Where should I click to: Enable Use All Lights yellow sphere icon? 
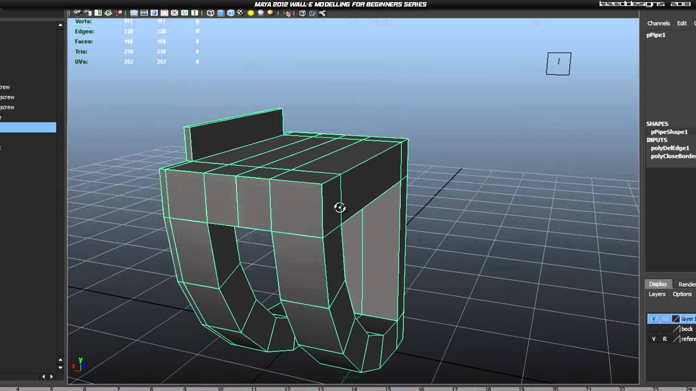[x=250, y=13]
